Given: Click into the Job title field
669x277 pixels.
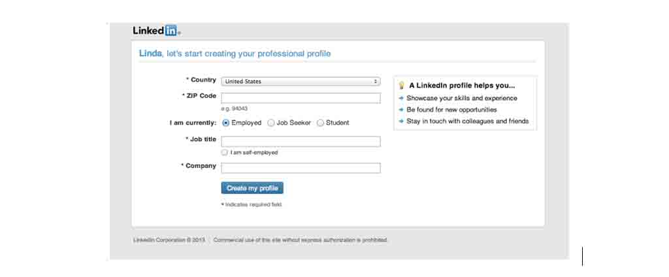Looking at the screenshot, I should click(x=301, y=142).
